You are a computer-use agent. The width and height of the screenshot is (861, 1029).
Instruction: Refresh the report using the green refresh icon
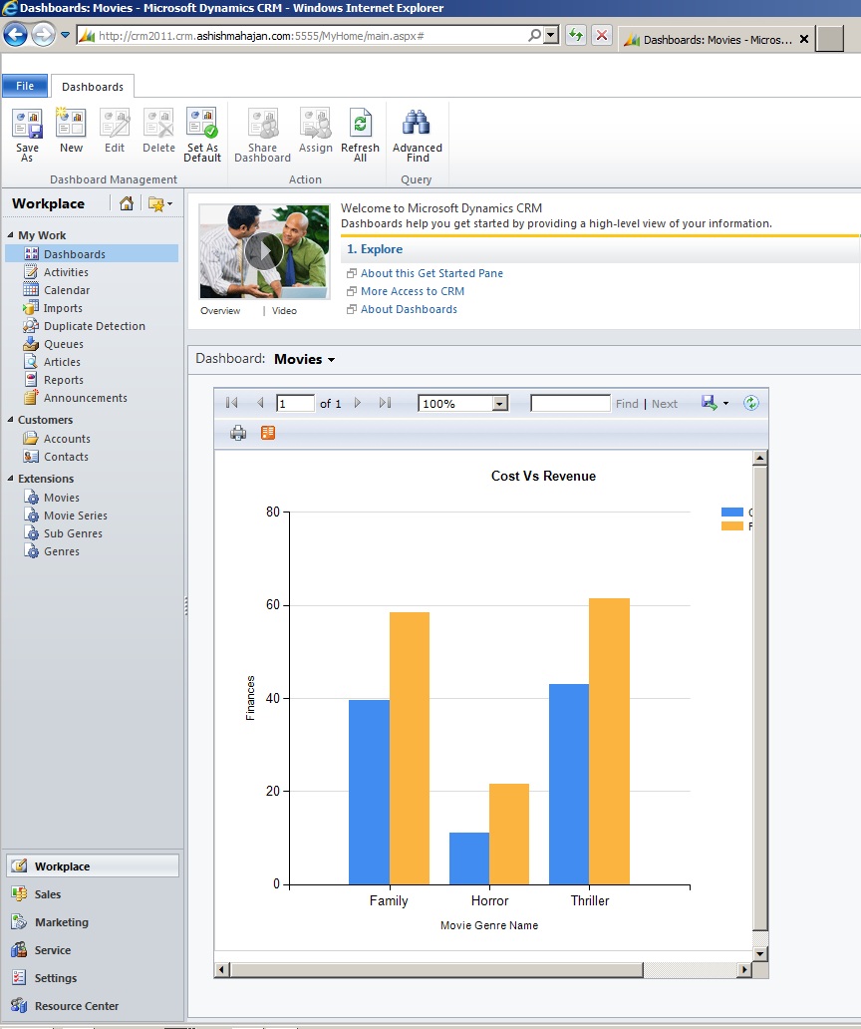752,403
